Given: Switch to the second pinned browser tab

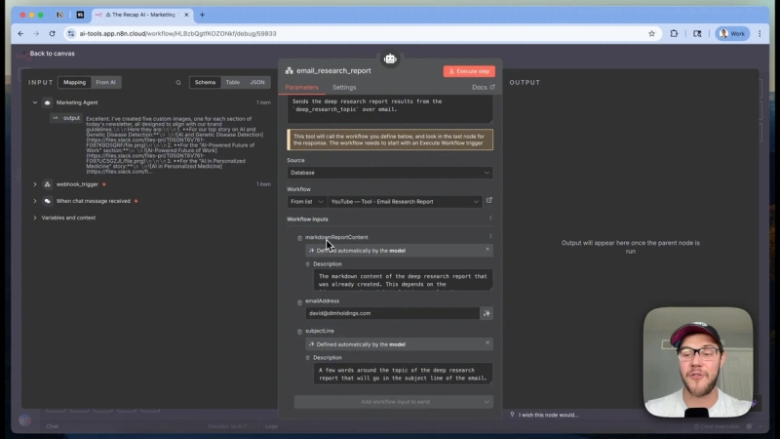Looking at the screenshot, I should [80, 15].
